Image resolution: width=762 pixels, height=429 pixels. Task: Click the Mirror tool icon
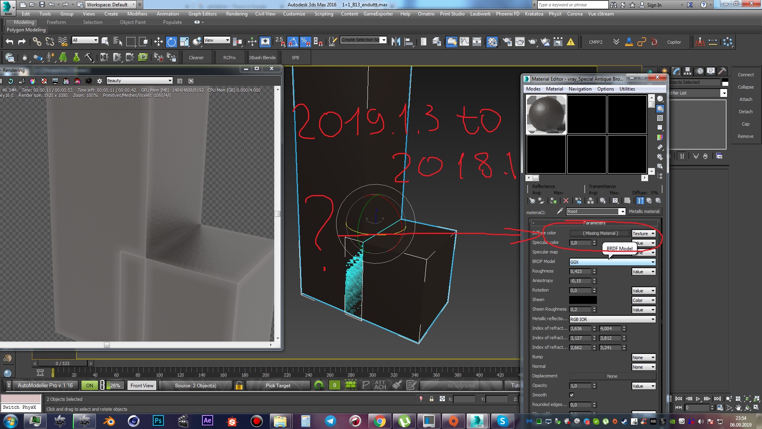pyautogui.click(x=396, y=42)
